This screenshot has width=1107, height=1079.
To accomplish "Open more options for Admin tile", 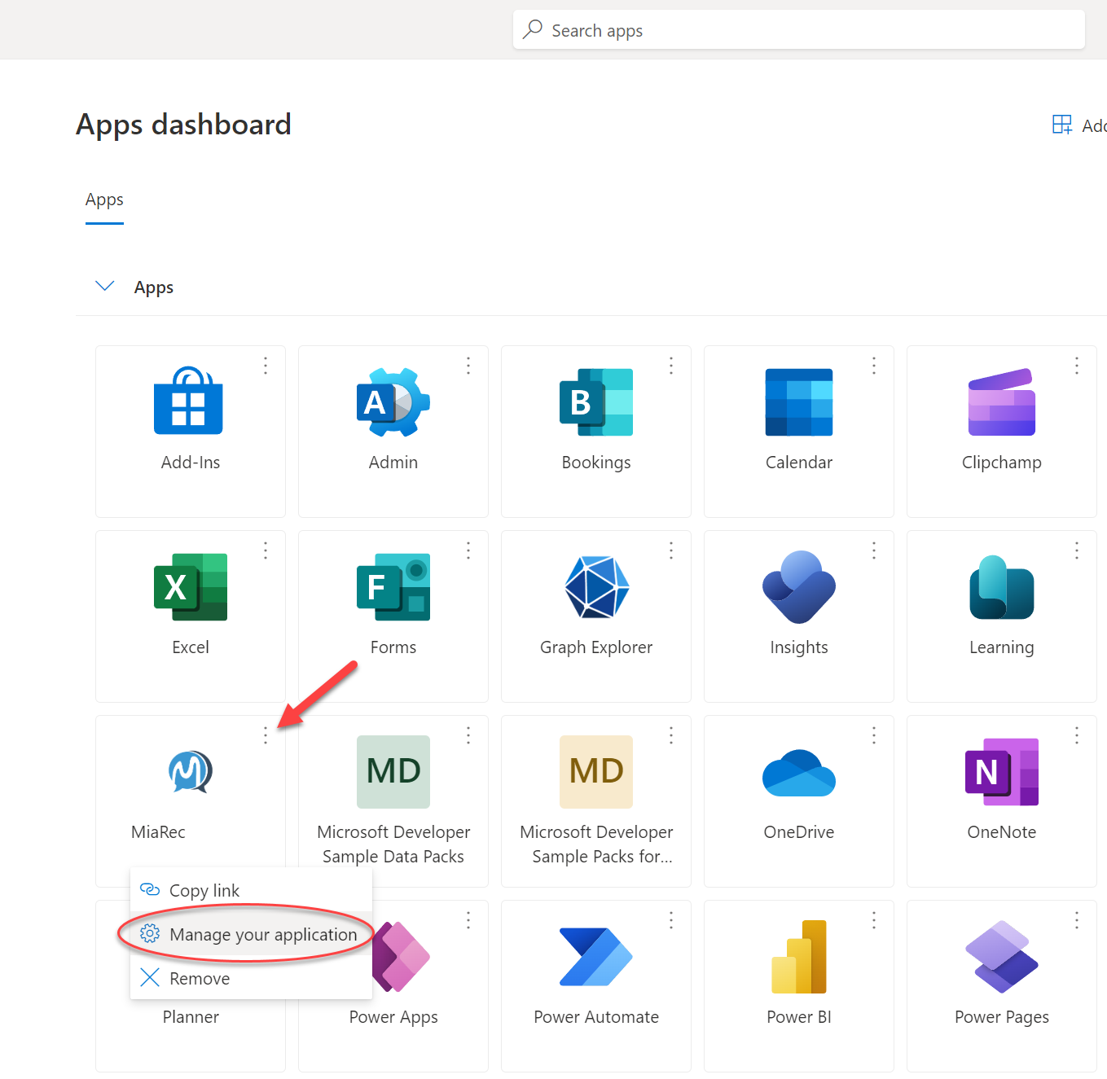I will click(x=468, y=366).
